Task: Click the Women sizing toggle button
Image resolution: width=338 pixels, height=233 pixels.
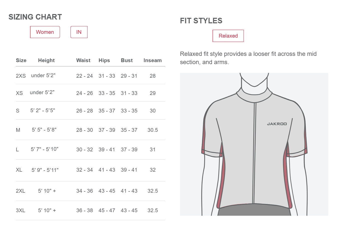Action: [x=45, y=32]
